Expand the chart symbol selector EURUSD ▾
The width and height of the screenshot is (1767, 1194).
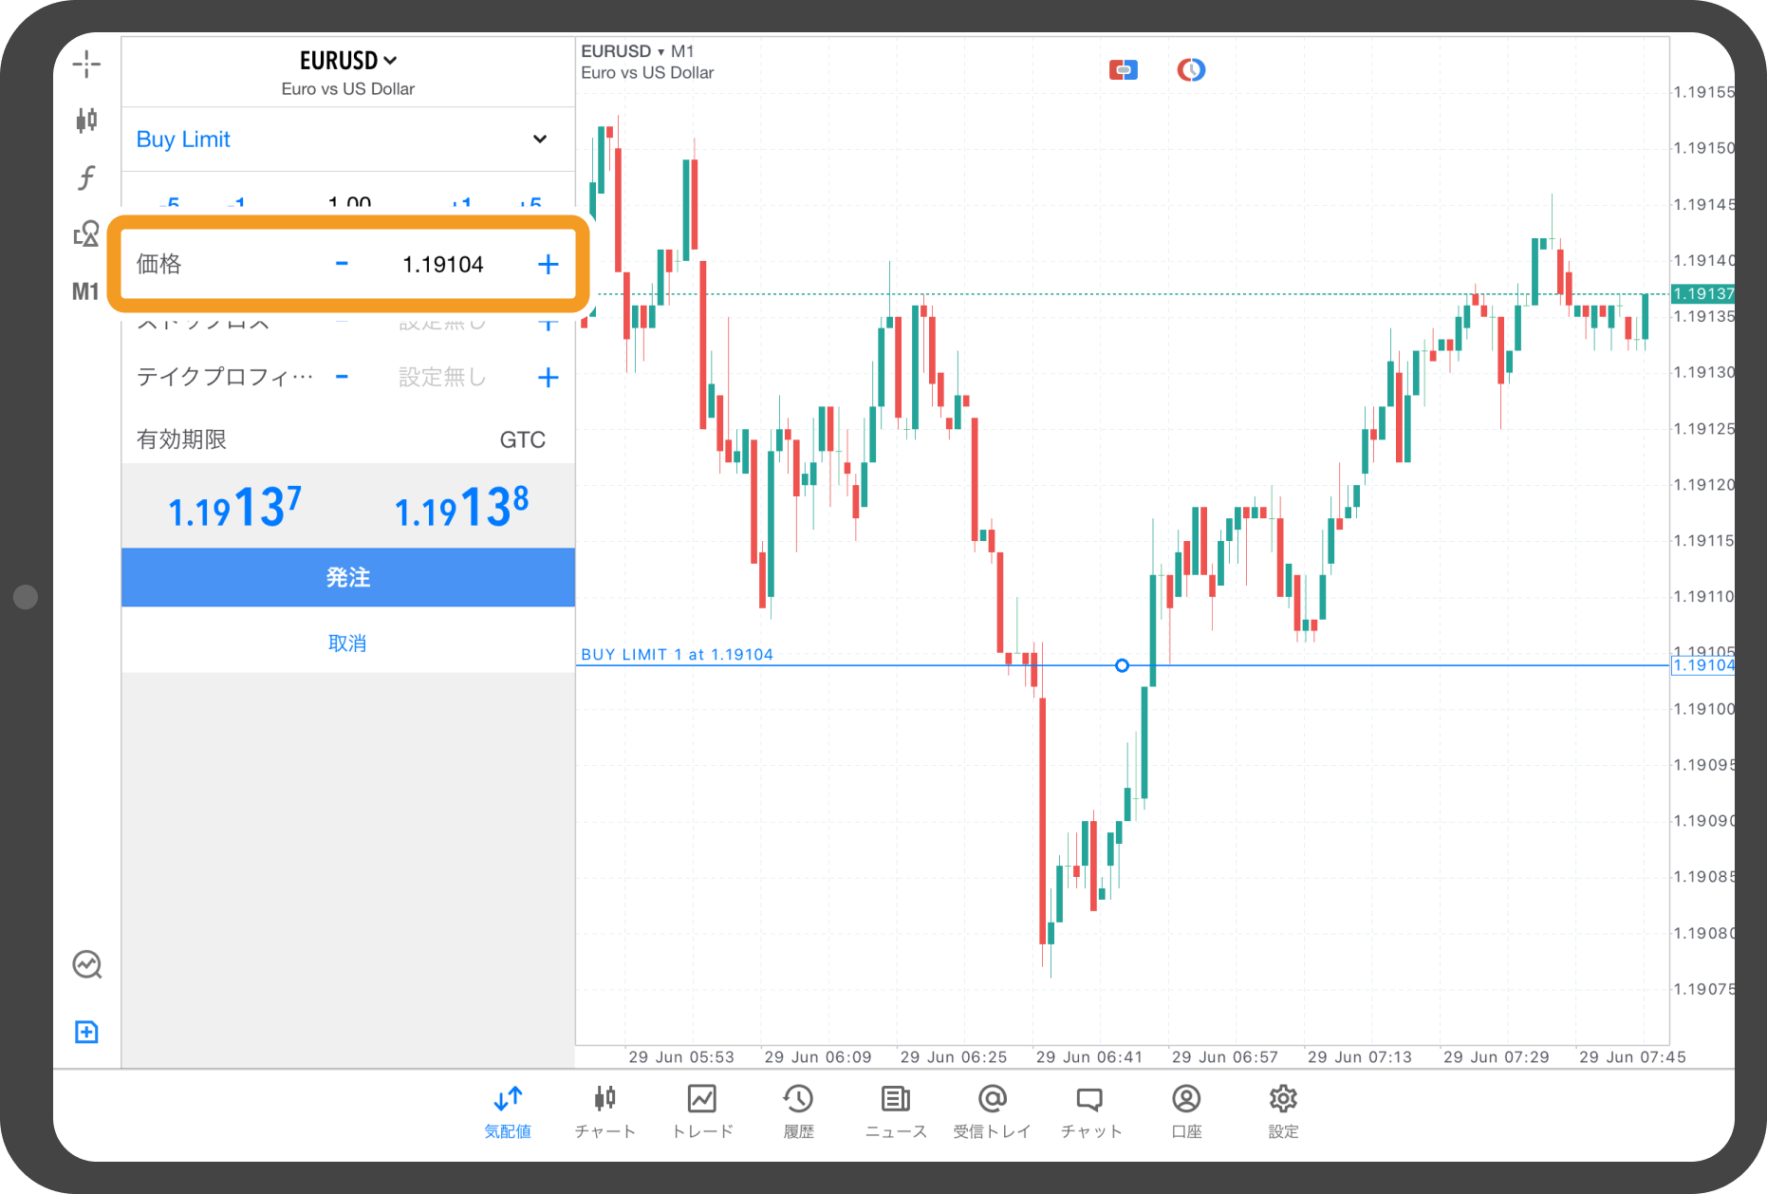(x=623, y=51)
